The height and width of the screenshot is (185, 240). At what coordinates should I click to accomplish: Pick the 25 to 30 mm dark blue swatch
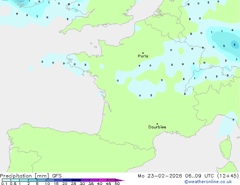click(x=76, y=180)
